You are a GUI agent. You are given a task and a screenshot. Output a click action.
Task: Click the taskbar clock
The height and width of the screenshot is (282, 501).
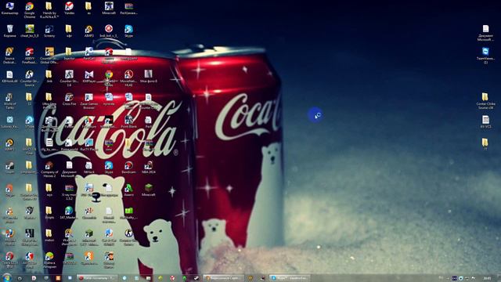tap(487, 279)
